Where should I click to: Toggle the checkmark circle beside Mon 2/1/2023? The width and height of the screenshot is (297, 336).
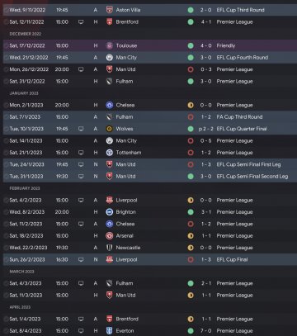pyautogui.click(x=6, y=105)
